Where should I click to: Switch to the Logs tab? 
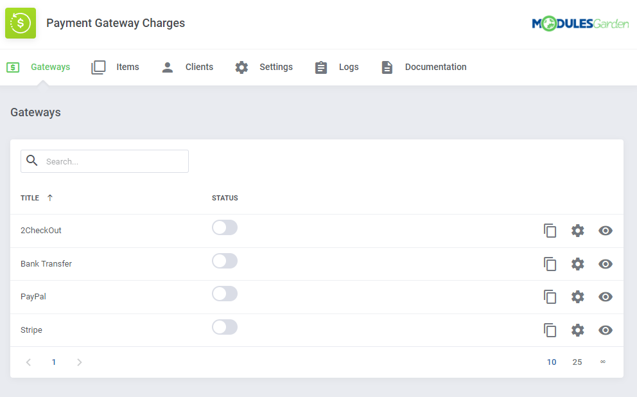pyautogui.click(x=349, y=67)
